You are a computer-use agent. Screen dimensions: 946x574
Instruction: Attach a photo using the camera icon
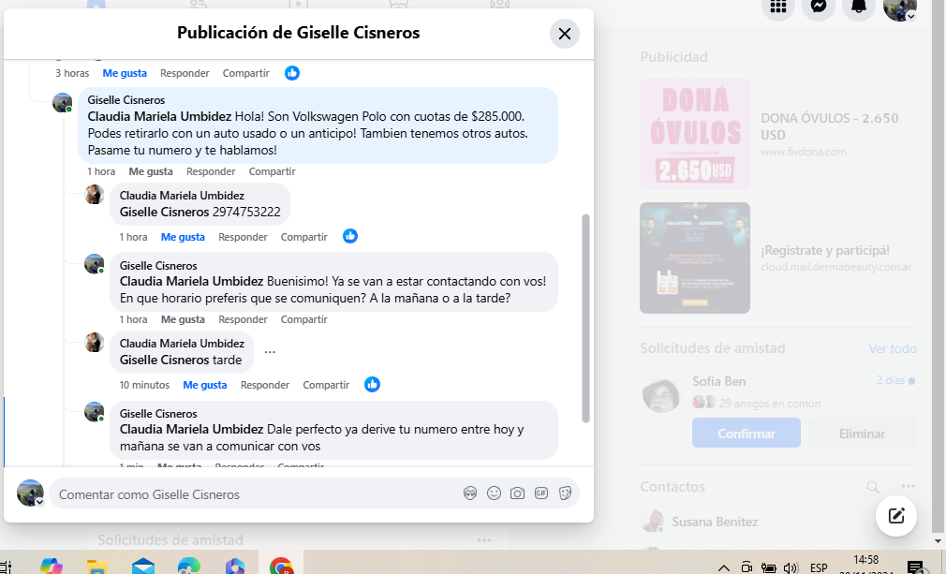517,493
